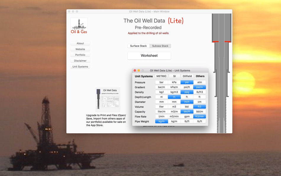Click the Oil & Gas rig logo
The image size is (281, 176).
coord(79,26)
